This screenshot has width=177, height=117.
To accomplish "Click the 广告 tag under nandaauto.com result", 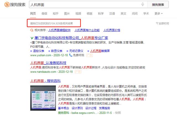I will click(78, 72).
